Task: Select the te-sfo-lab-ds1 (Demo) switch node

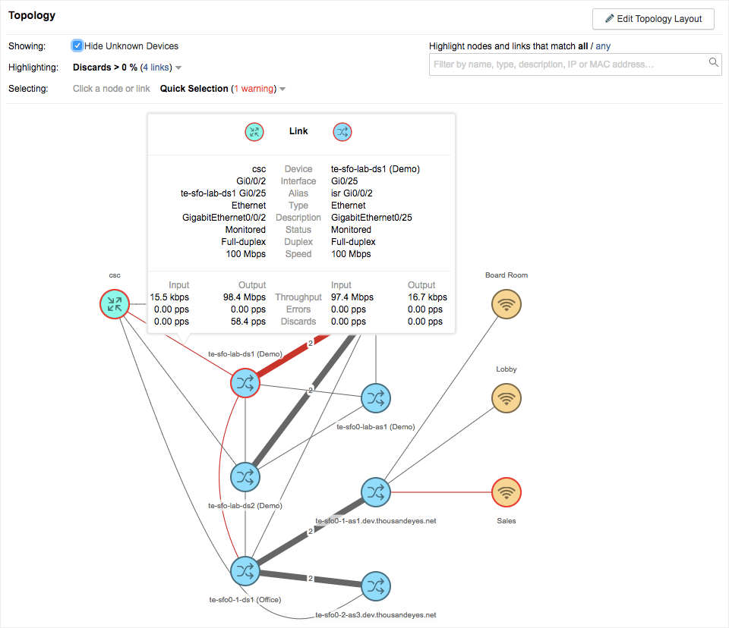Action: (x=245, y=384)
